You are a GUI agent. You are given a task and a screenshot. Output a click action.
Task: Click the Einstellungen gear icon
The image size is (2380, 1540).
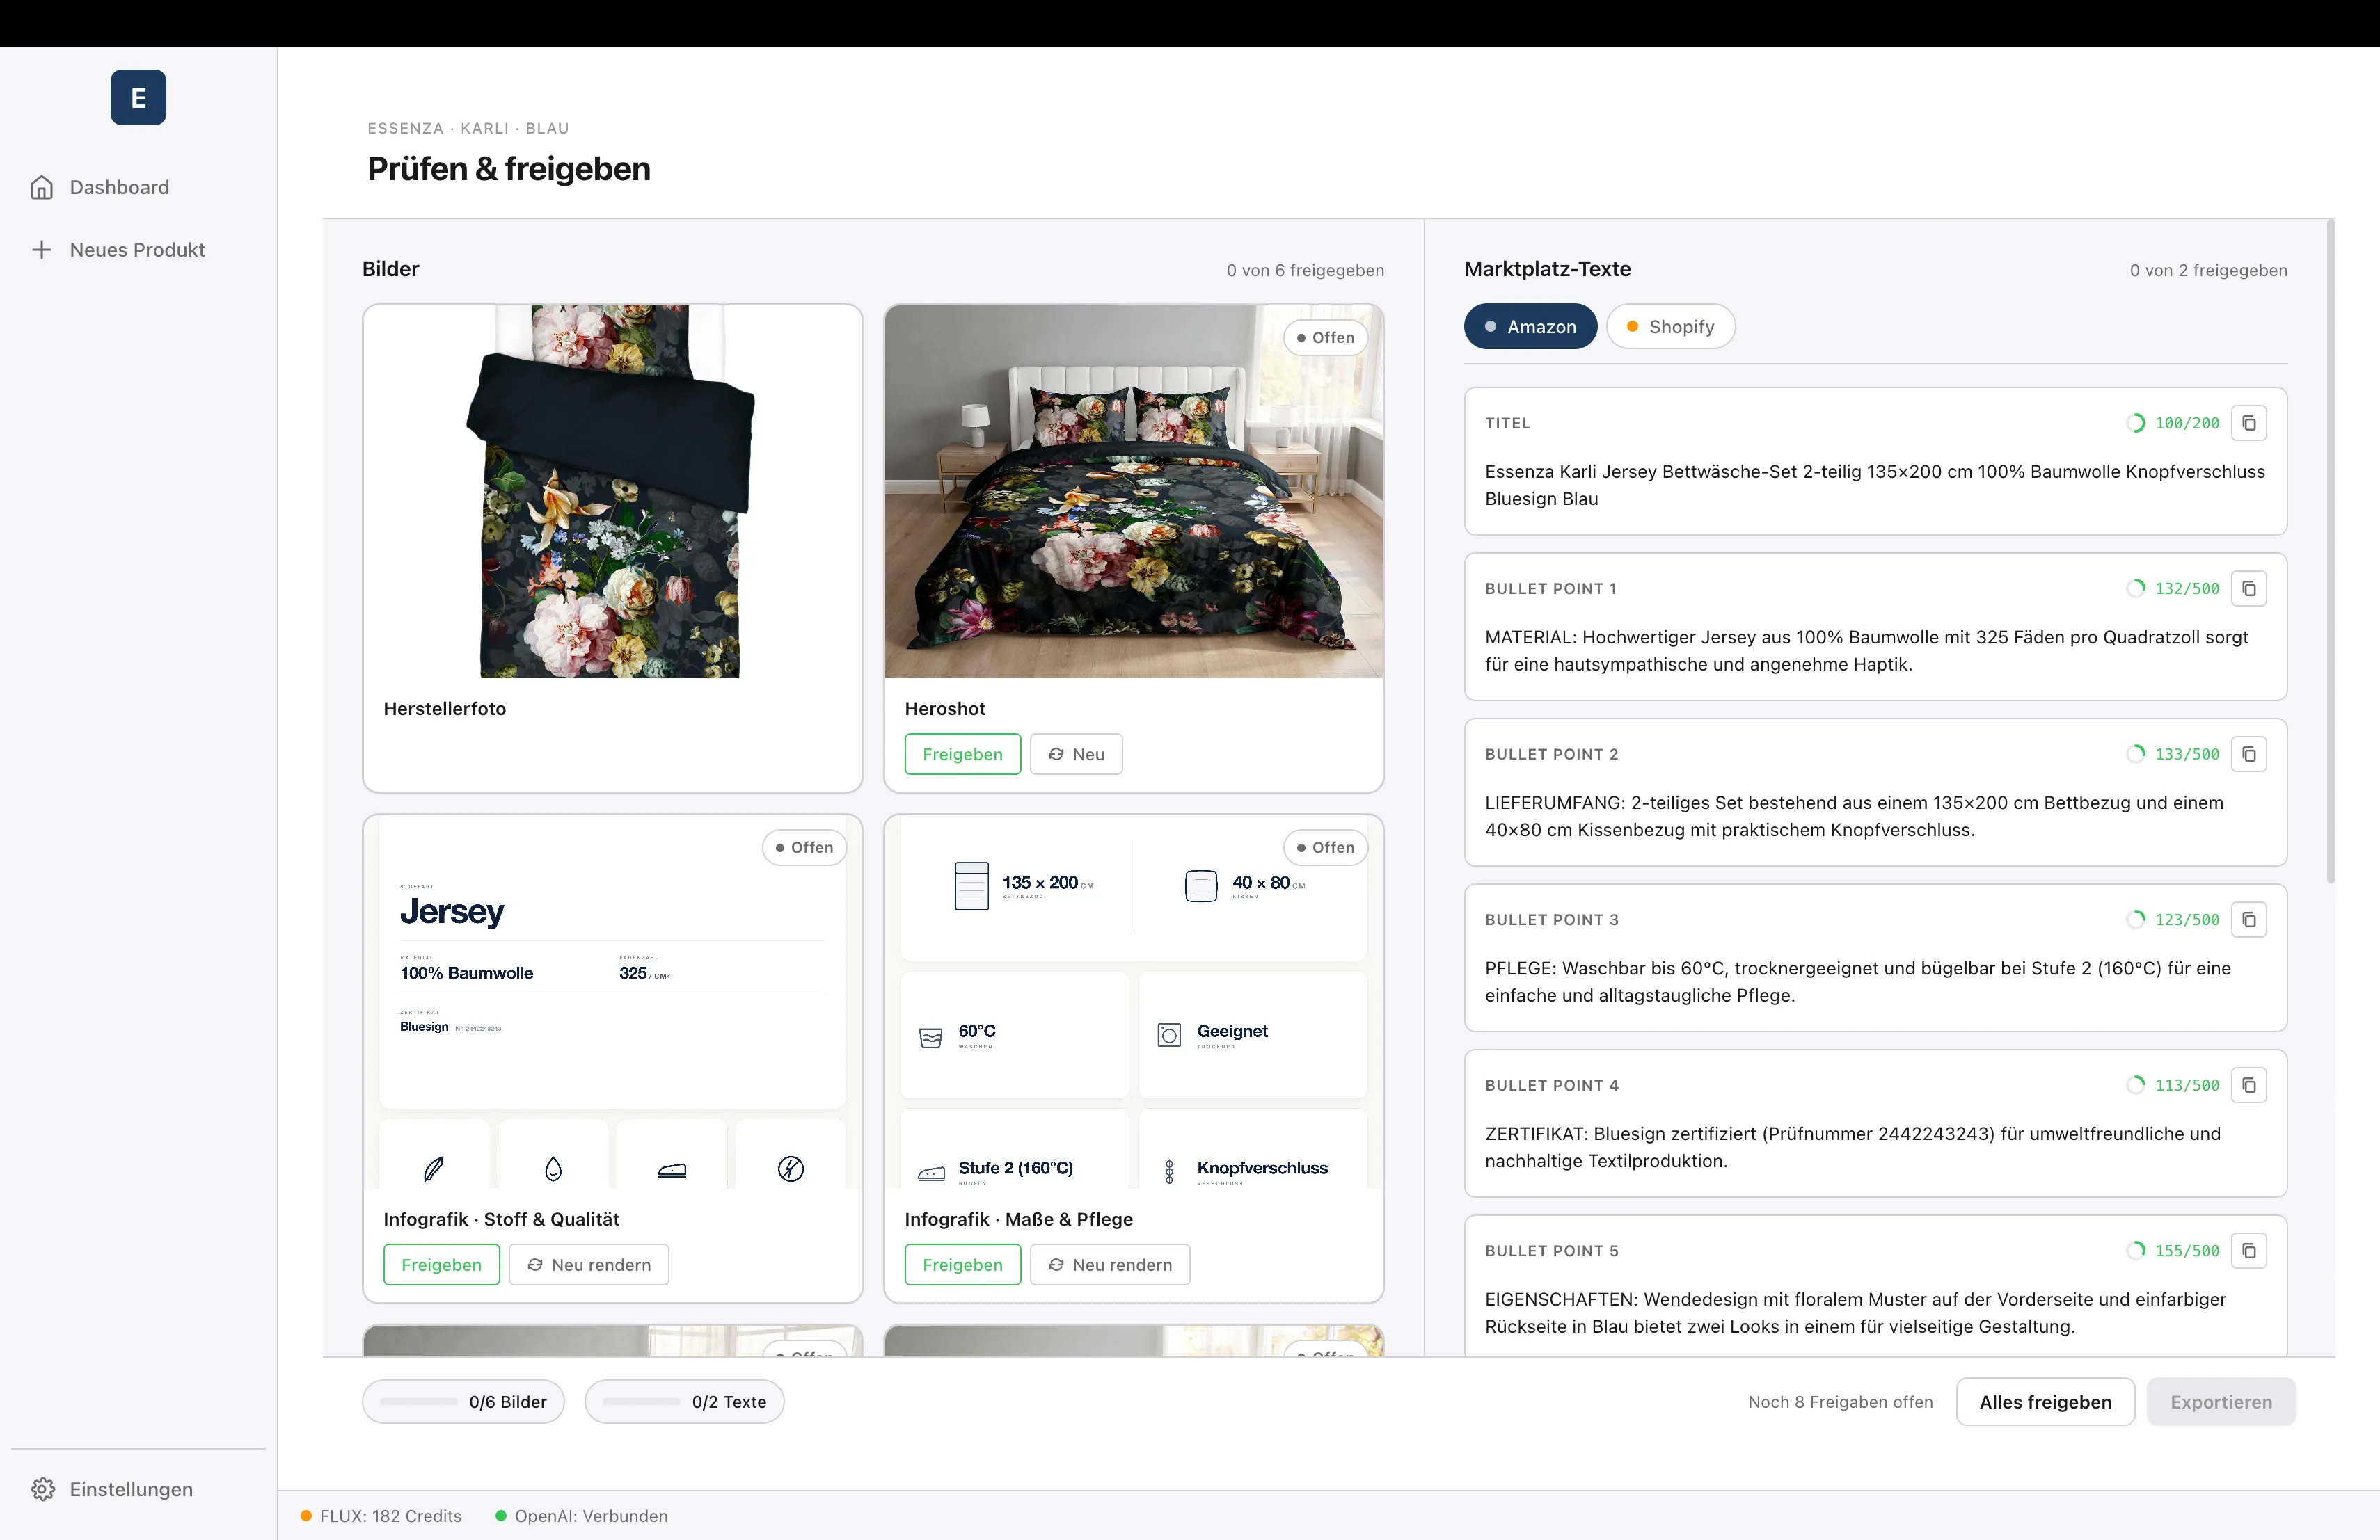pos(43,1489)
